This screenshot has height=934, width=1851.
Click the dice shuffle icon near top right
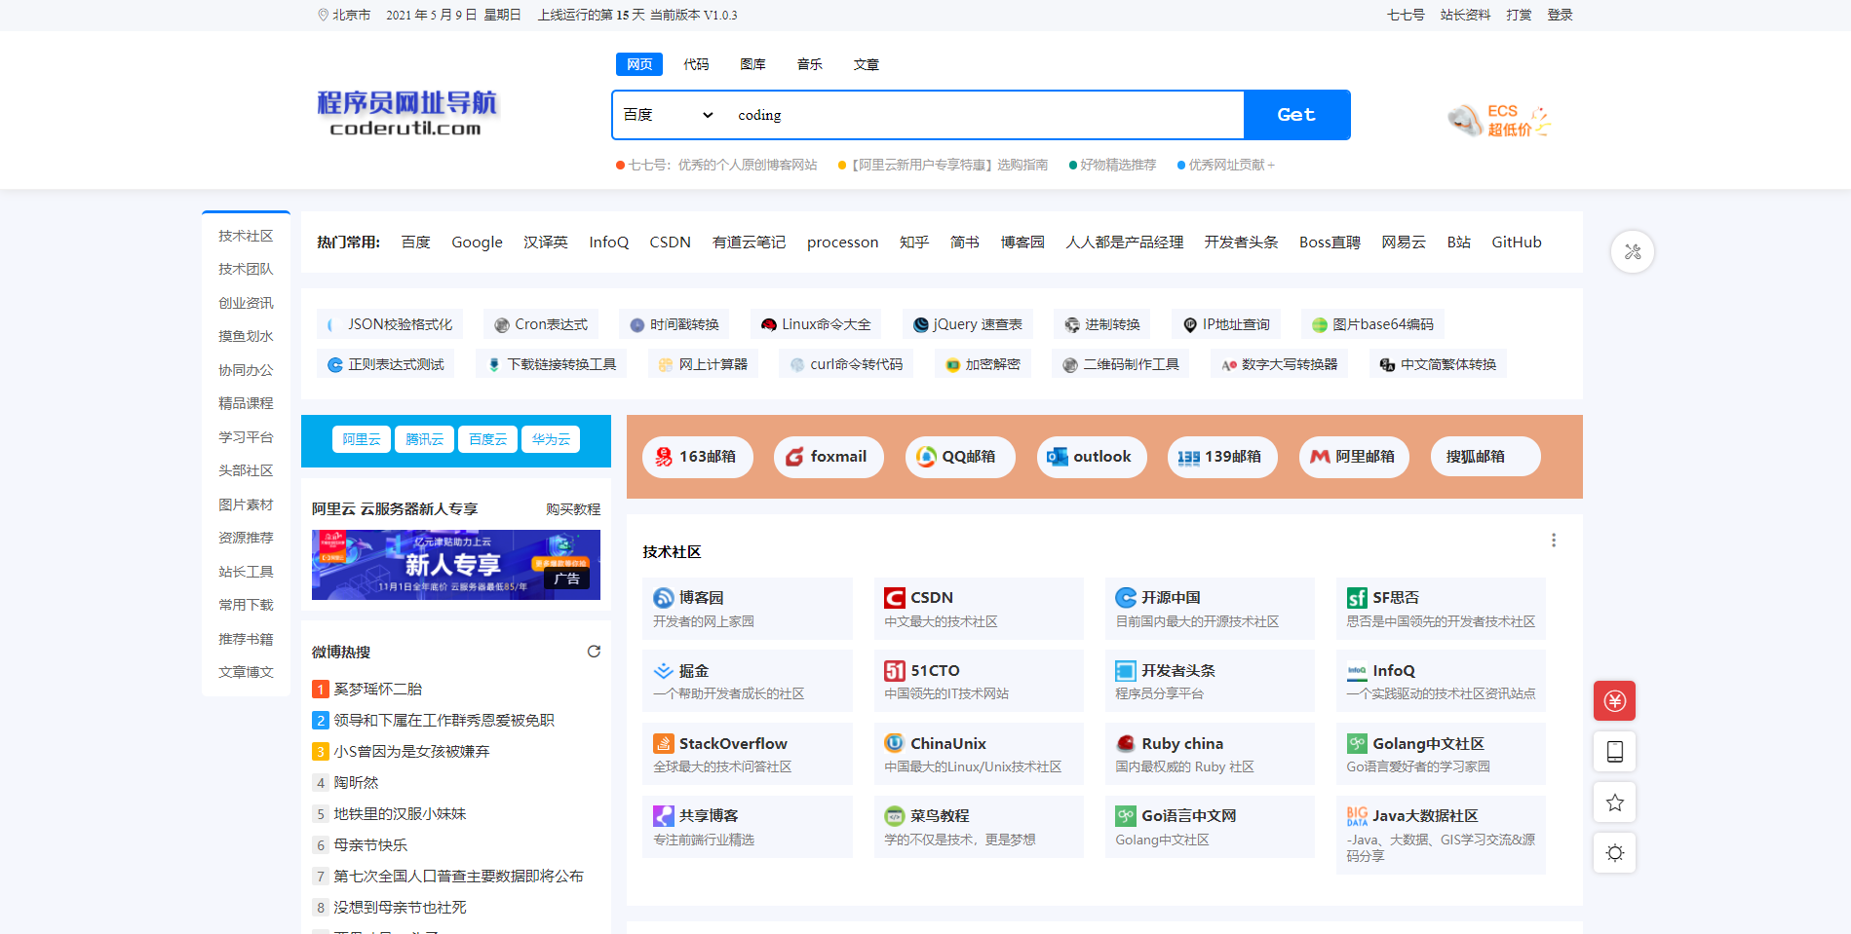pos(1632,251)
